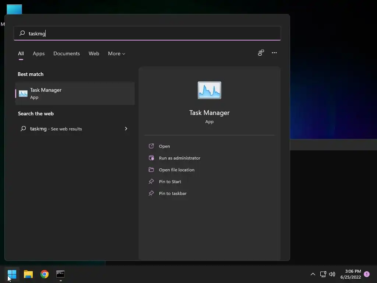Click the large Task Manager app icon
Viewport: 377px width, 283px height.
tap(209, 90)
